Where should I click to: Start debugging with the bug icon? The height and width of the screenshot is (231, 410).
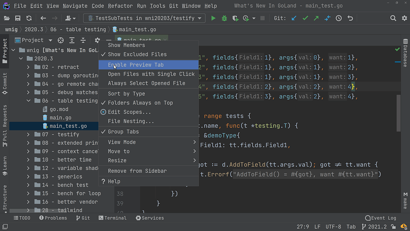click(x=224, y=18)
